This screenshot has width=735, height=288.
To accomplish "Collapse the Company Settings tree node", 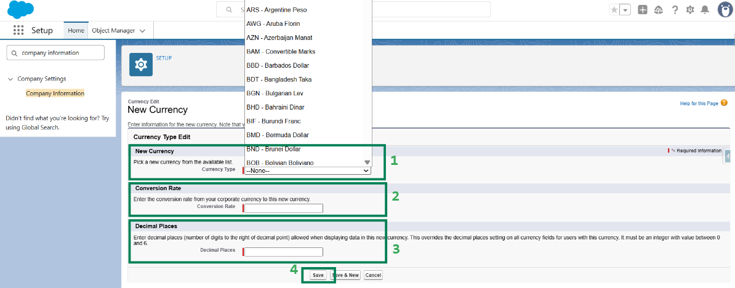I will [x=11, y=79].
